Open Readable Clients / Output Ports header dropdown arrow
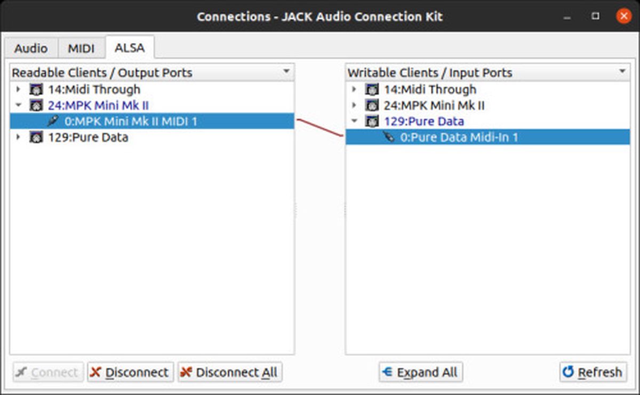The width and height of the screenshot is (640, 395). pos(286,71)
